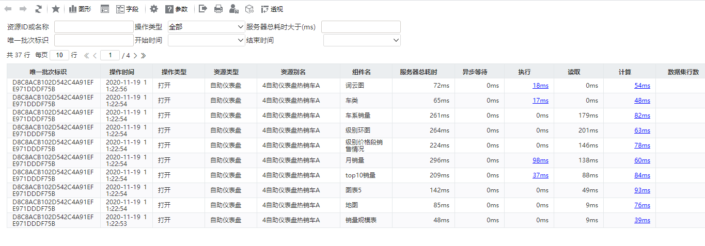Open the 结束时间 dropdown
The height and width of the screenshot is (246, 705).
click(362, 40)
